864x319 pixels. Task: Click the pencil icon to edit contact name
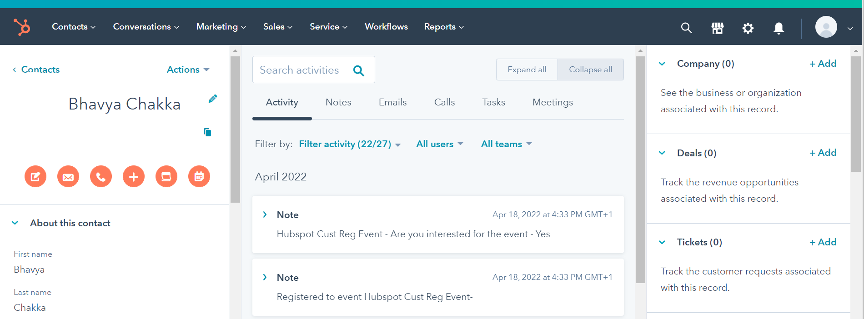[213, 99]
